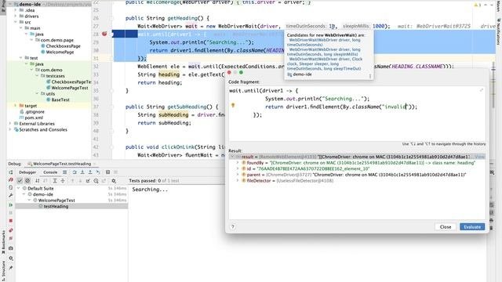This screenshot has height=282, width=502.
Task: Open WelcomePageTest in project tree
Action: tap(67, 88)
